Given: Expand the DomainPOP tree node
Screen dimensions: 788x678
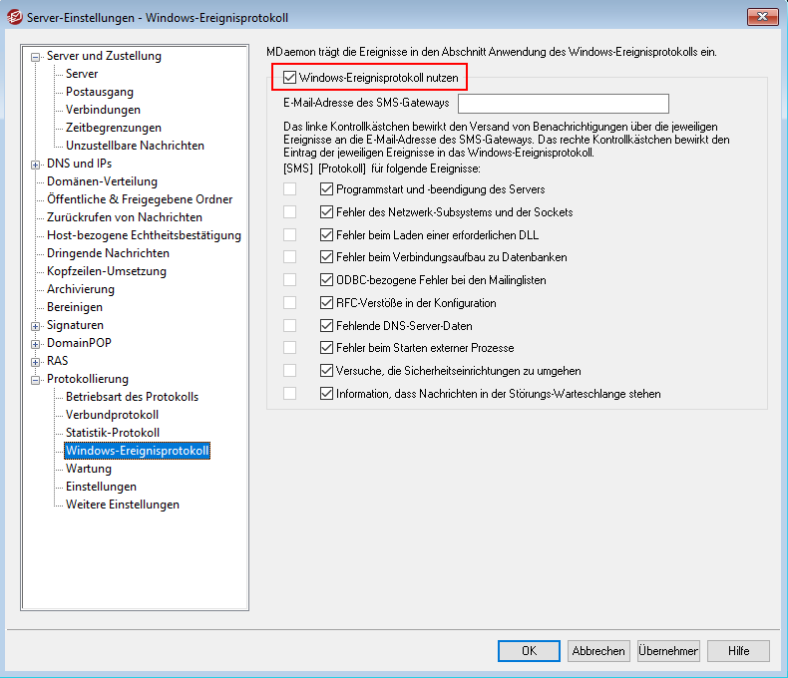Looking at the screenshot, I should tap(37, 344).
